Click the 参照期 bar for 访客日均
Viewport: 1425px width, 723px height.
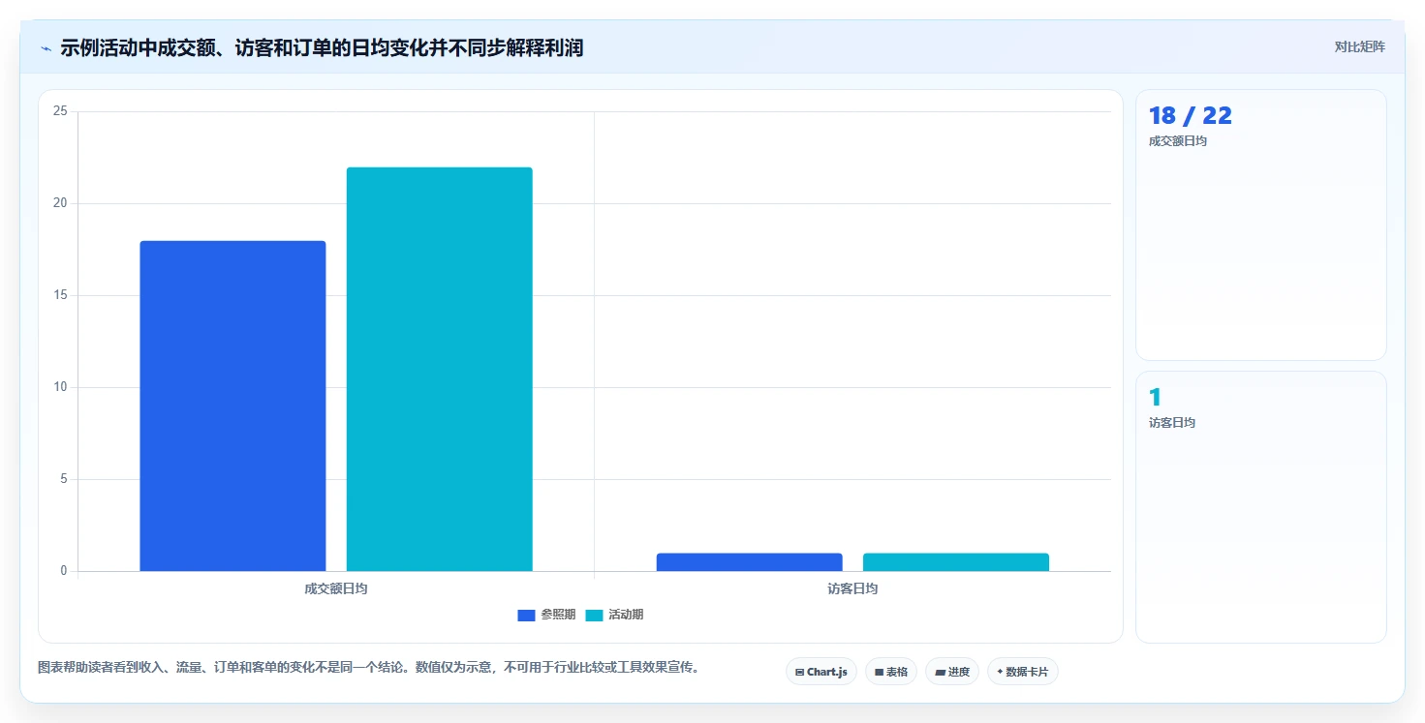750,562
